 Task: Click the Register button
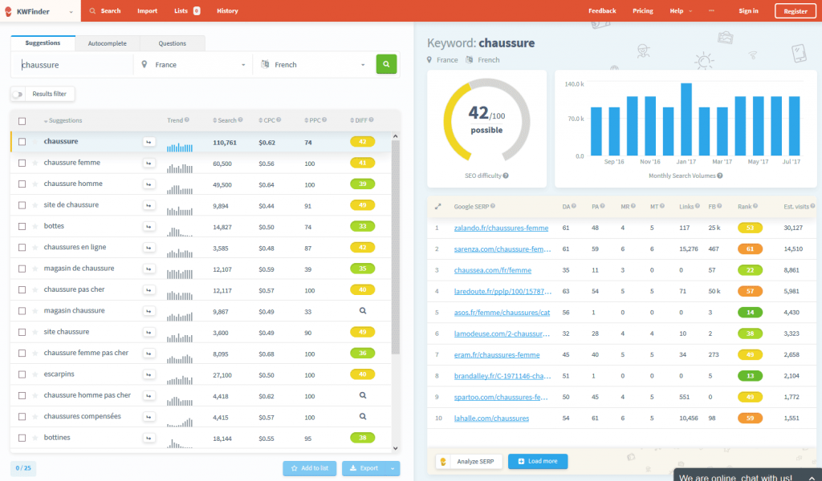(x=796, y=11)
